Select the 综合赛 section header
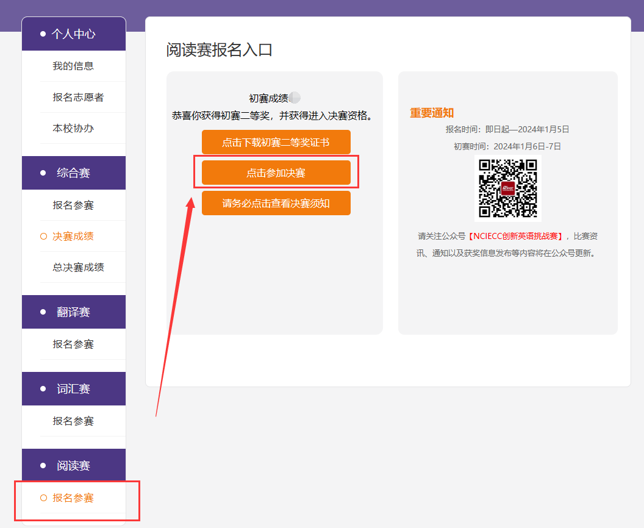 click(x=74, y=173)
